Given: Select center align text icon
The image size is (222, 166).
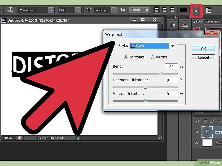Looking at the screenshot, I should (164, 10).
